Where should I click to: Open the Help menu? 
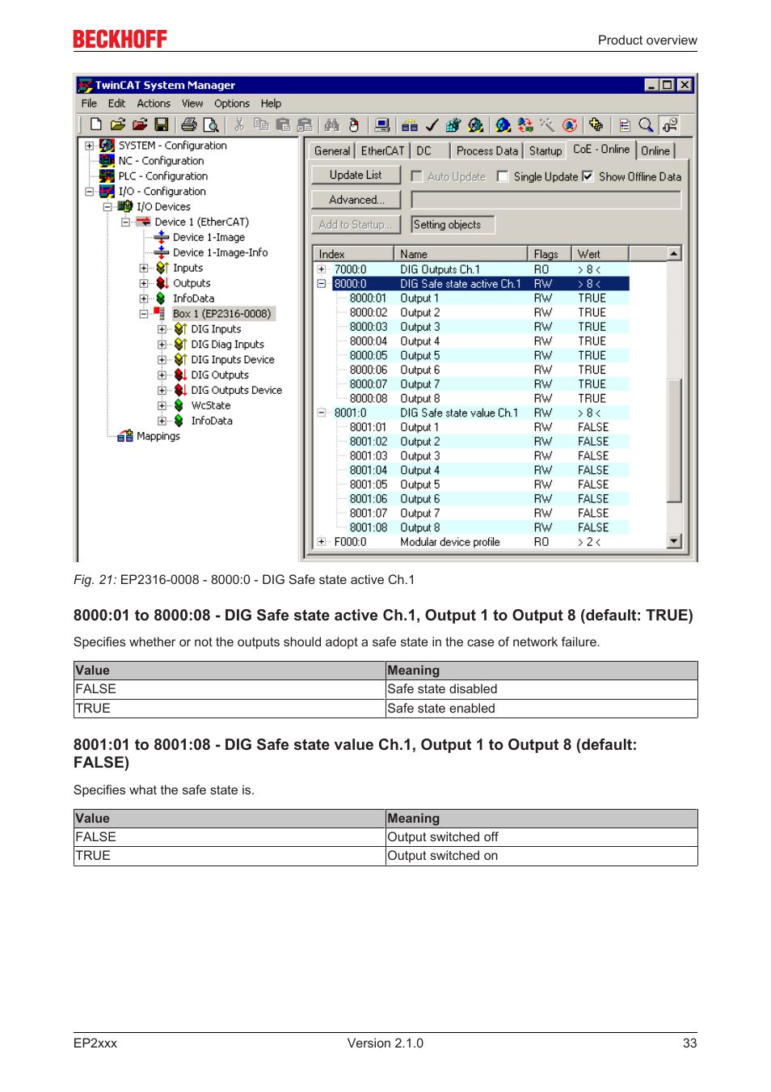(x=271, y=104)
